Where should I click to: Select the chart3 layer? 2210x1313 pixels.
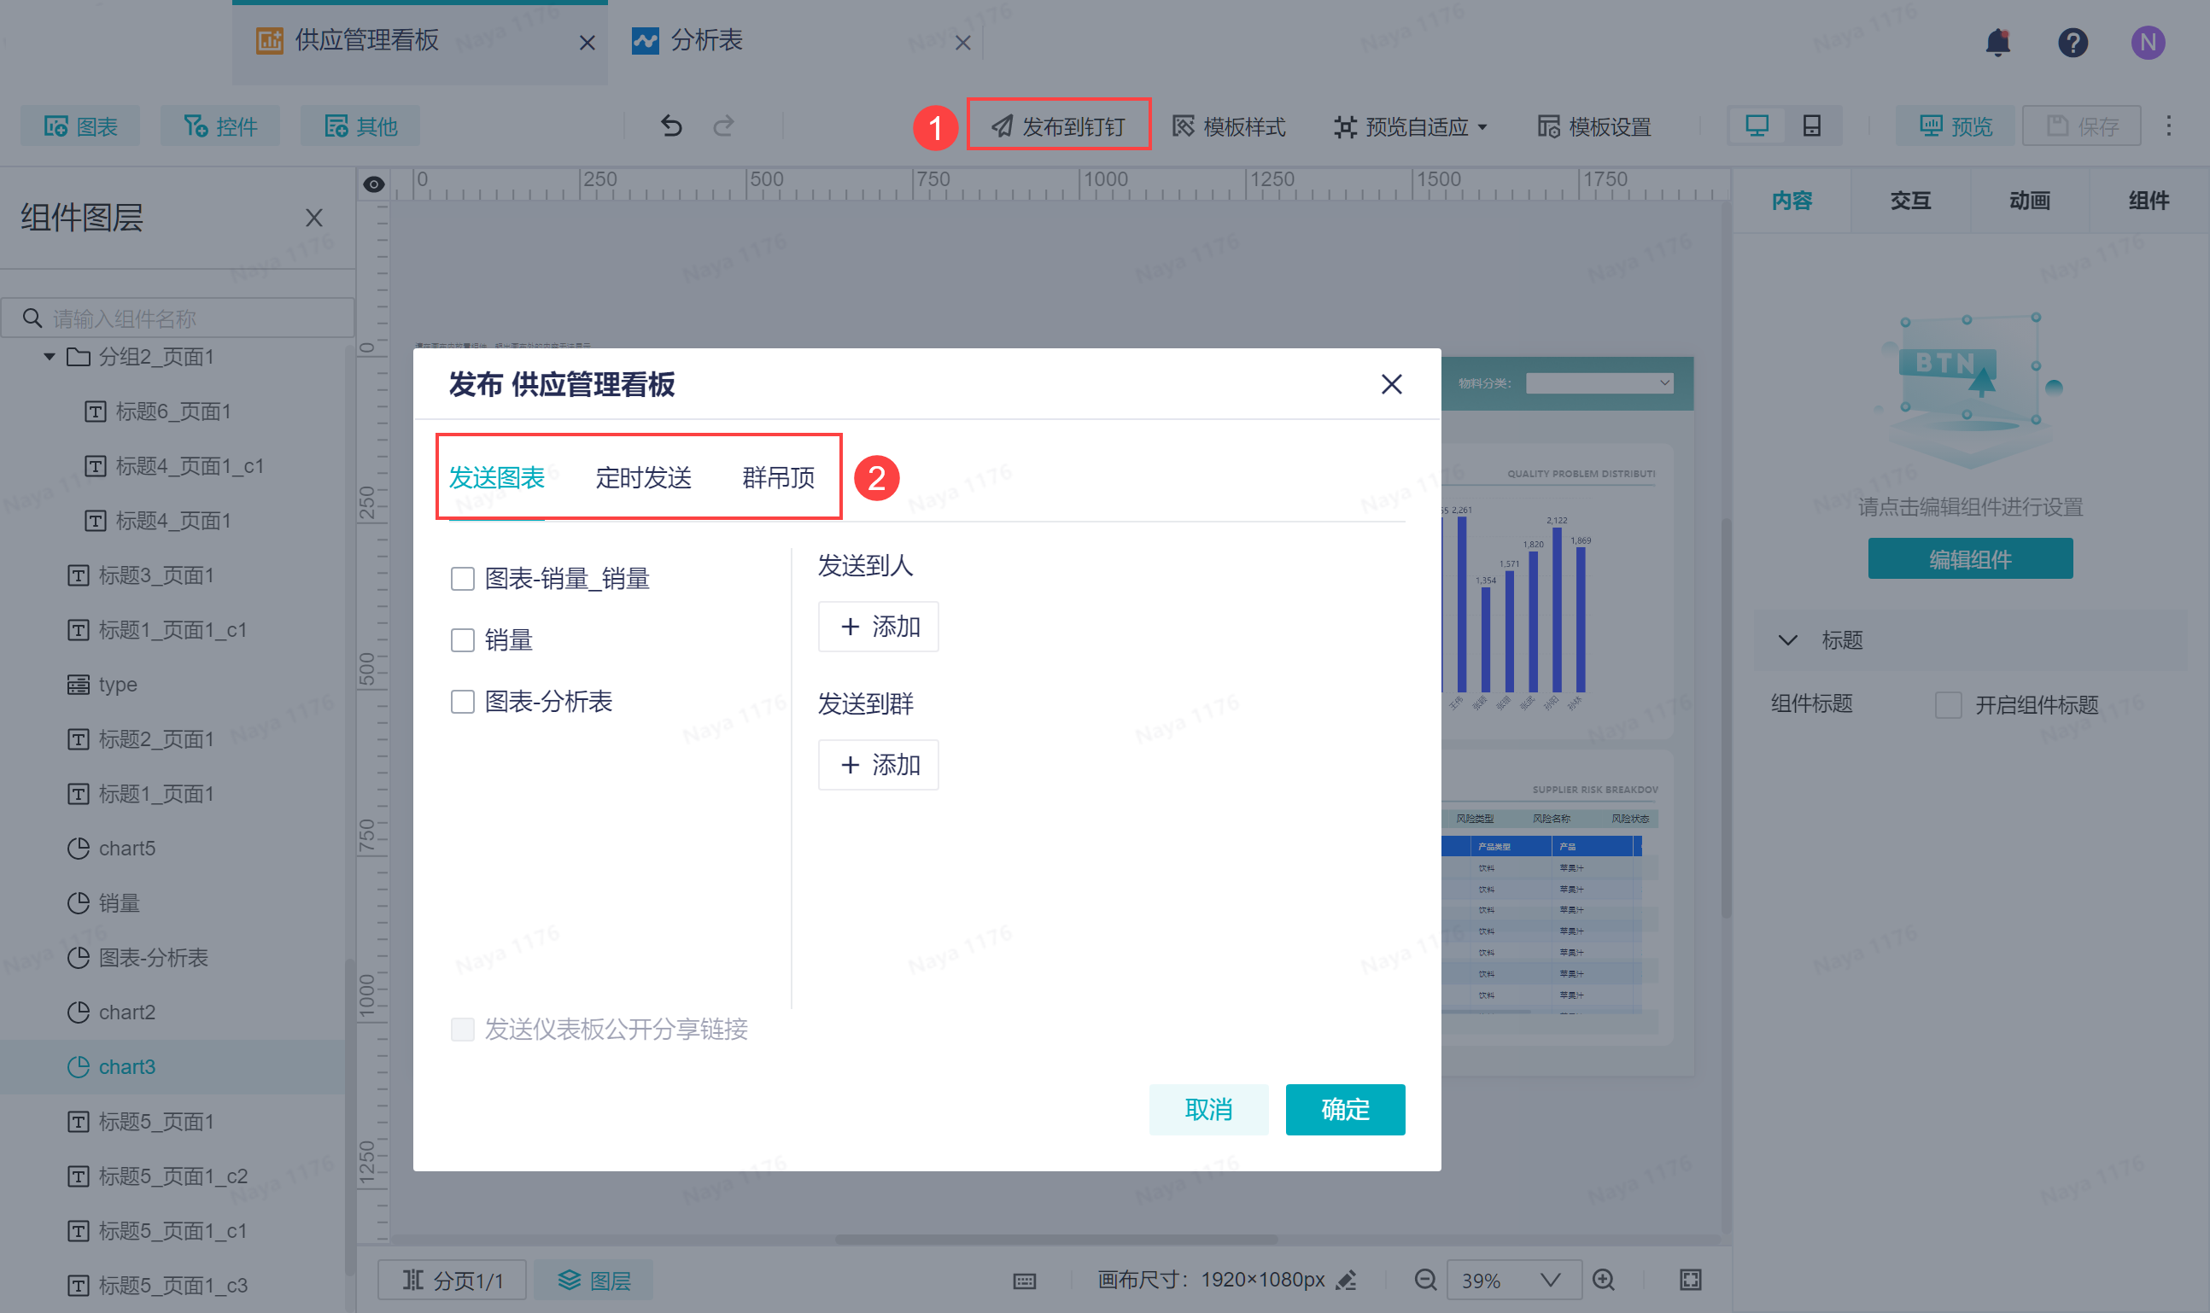tap(172, 1066)
